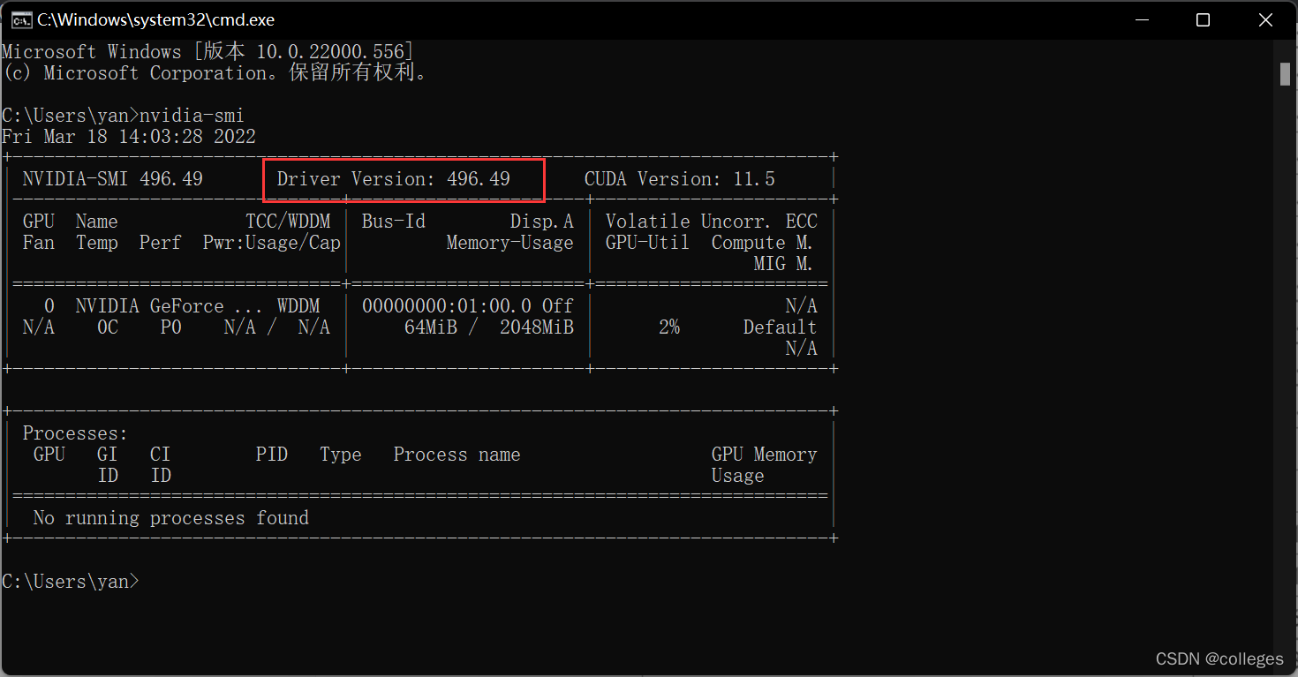Click the text 'CUDA Version: 11.5'

click(679, 179)
